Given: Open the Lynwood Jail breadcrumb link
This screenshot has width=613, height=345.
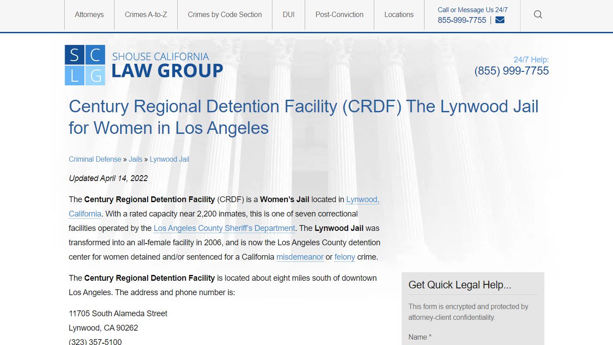Looking at the screenshot, I should pyautogui.click(x=170, y=159).
